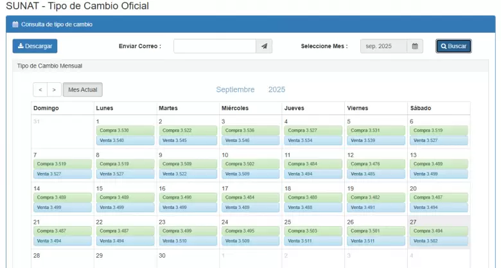Click Compra 3.509 on day 9

tap(188, 164)
